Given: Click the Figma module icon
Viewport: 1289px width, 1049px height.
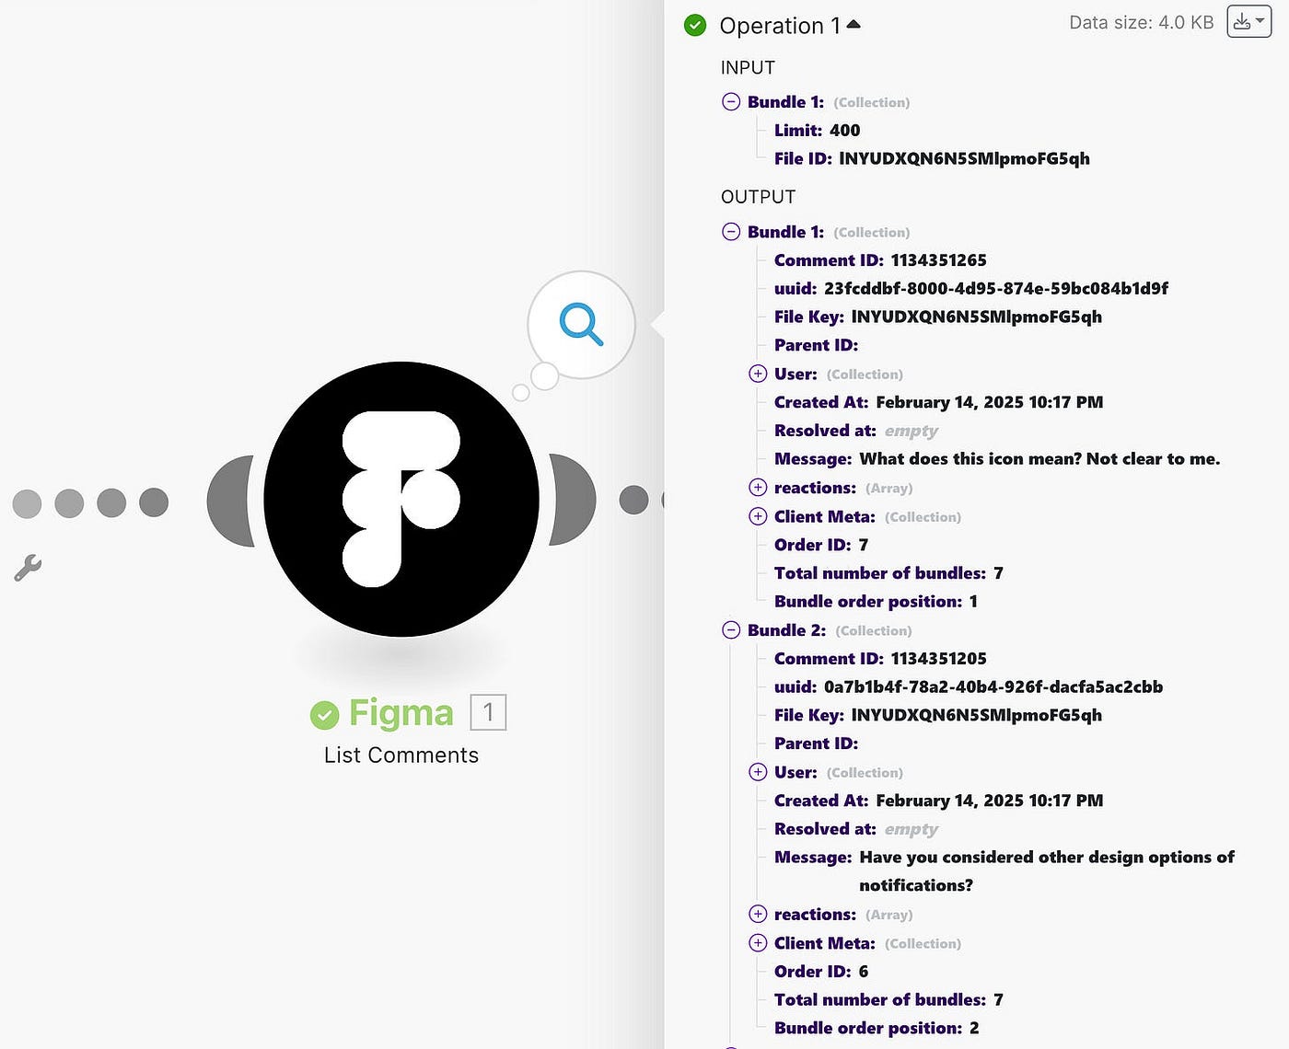Looking at the screenshot, I should [x=401, y=499].
